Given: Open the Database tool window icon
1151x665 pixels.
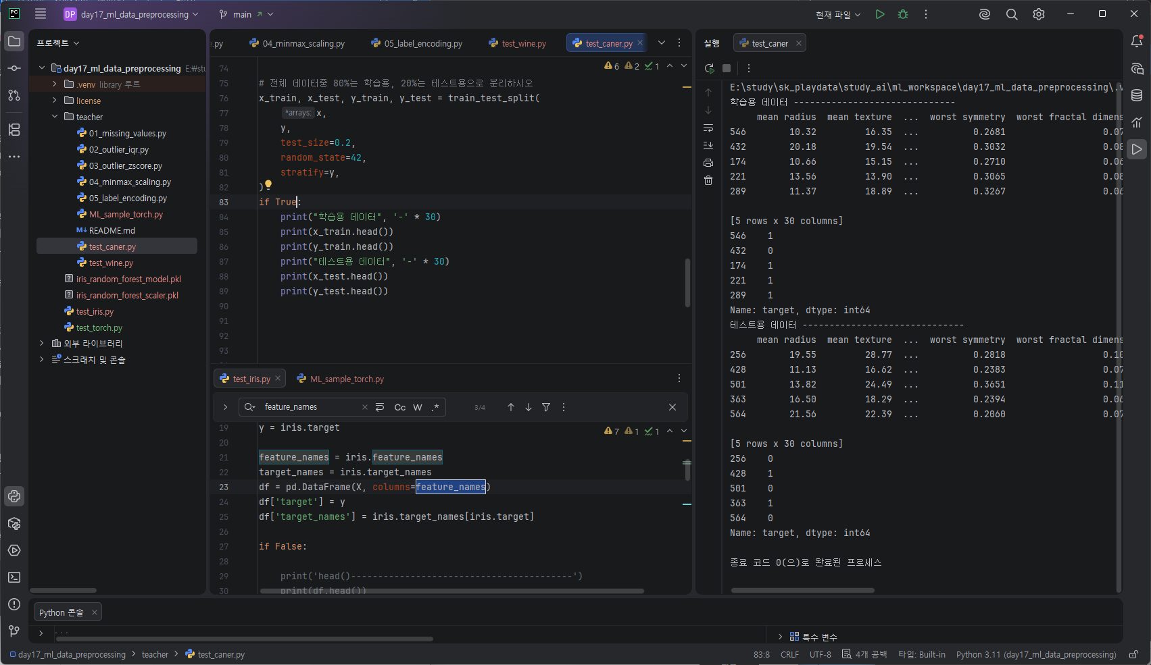Looking at the screenshot, I should pyautogui.click(x=1137, y=95).
